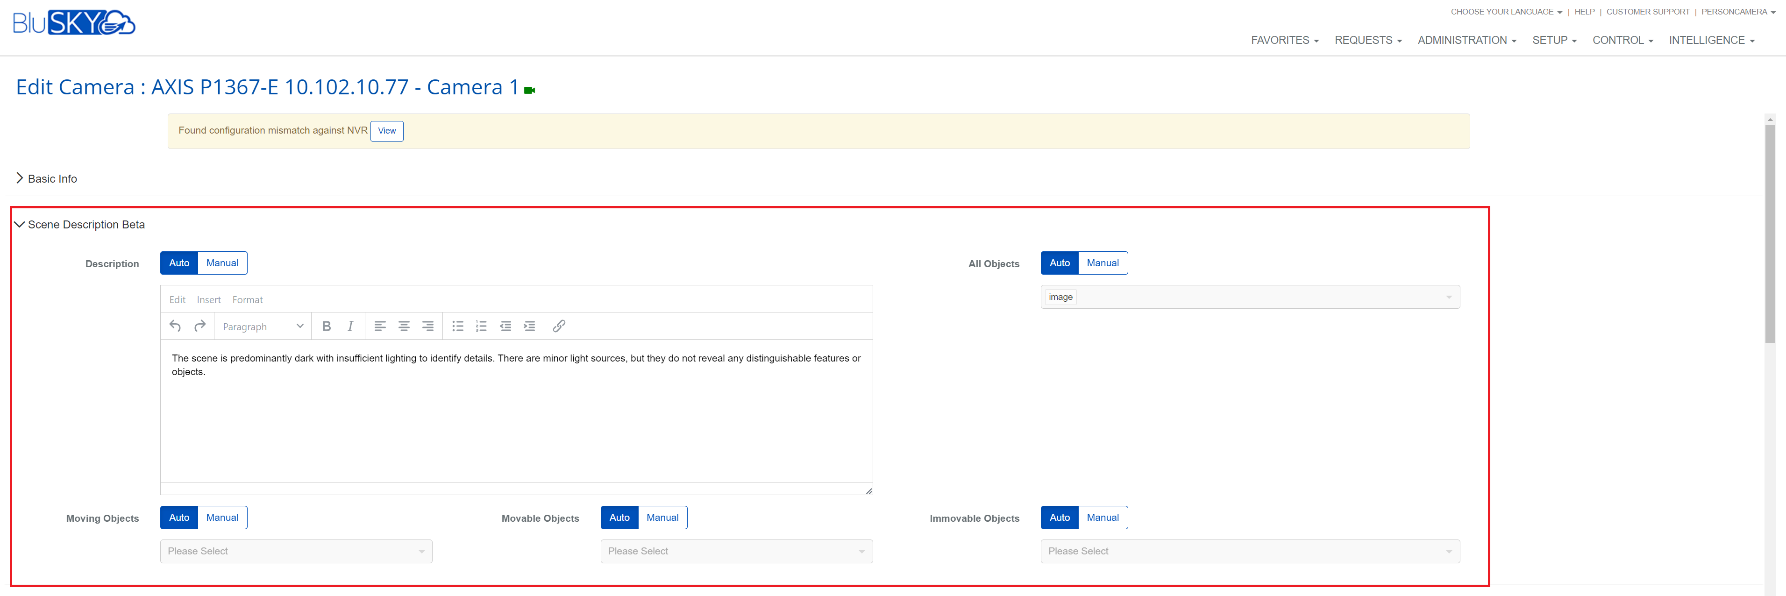The width and height of the screenshot is (1786, 596).
Task: Set All Objects to Manual
Action: 1103,263
